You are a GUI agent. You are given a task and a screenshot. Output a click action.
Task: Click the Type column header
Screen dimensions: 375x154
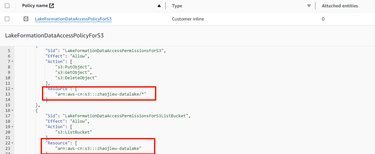(177, 6)
